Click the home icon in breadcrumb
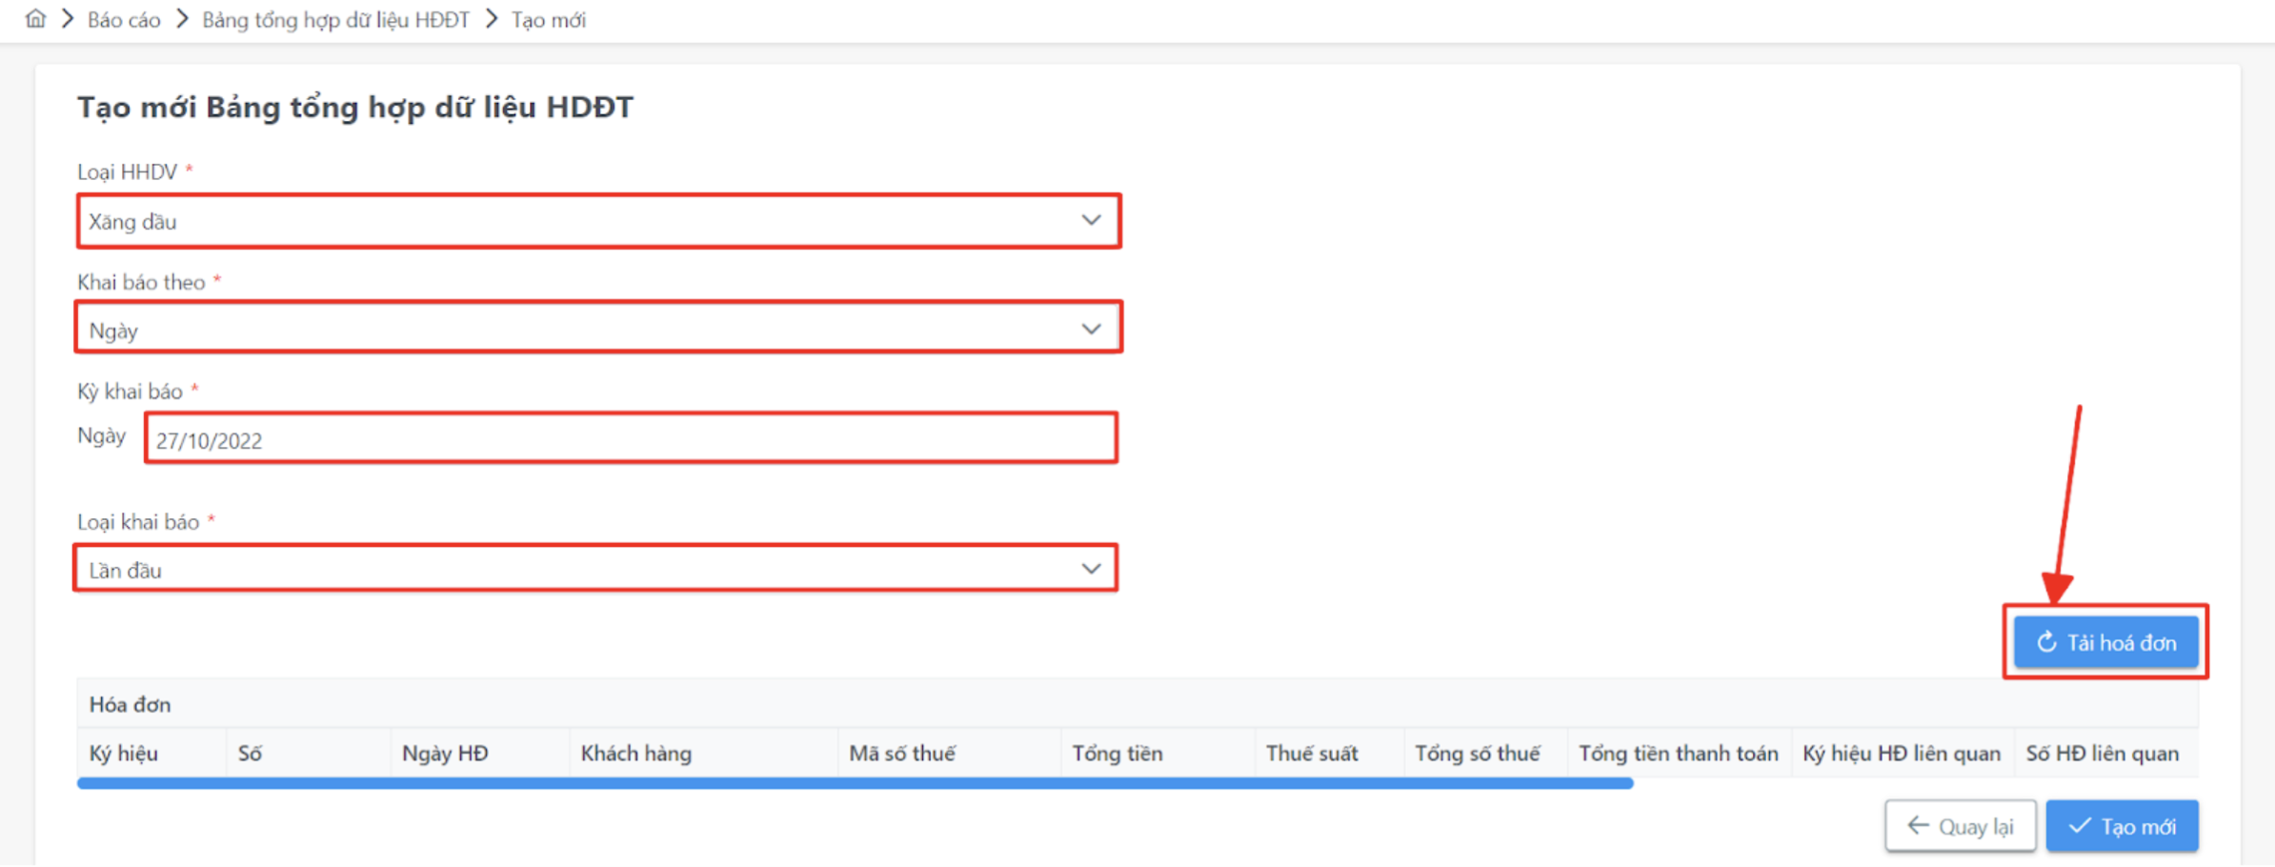The height and width of the screenshot is (867, 2275). click(35, 19)
